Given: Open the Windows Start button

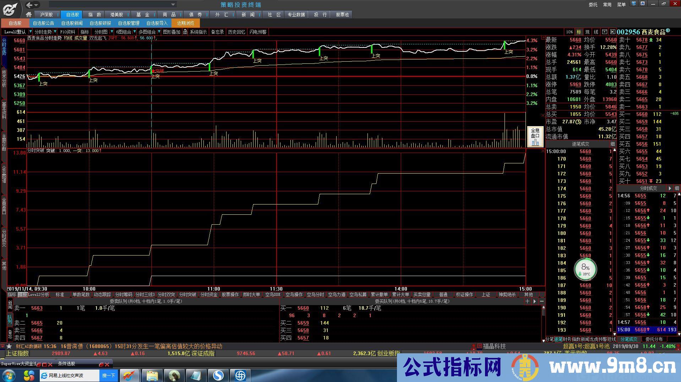Looking at the screenshot, I should 9,375.
